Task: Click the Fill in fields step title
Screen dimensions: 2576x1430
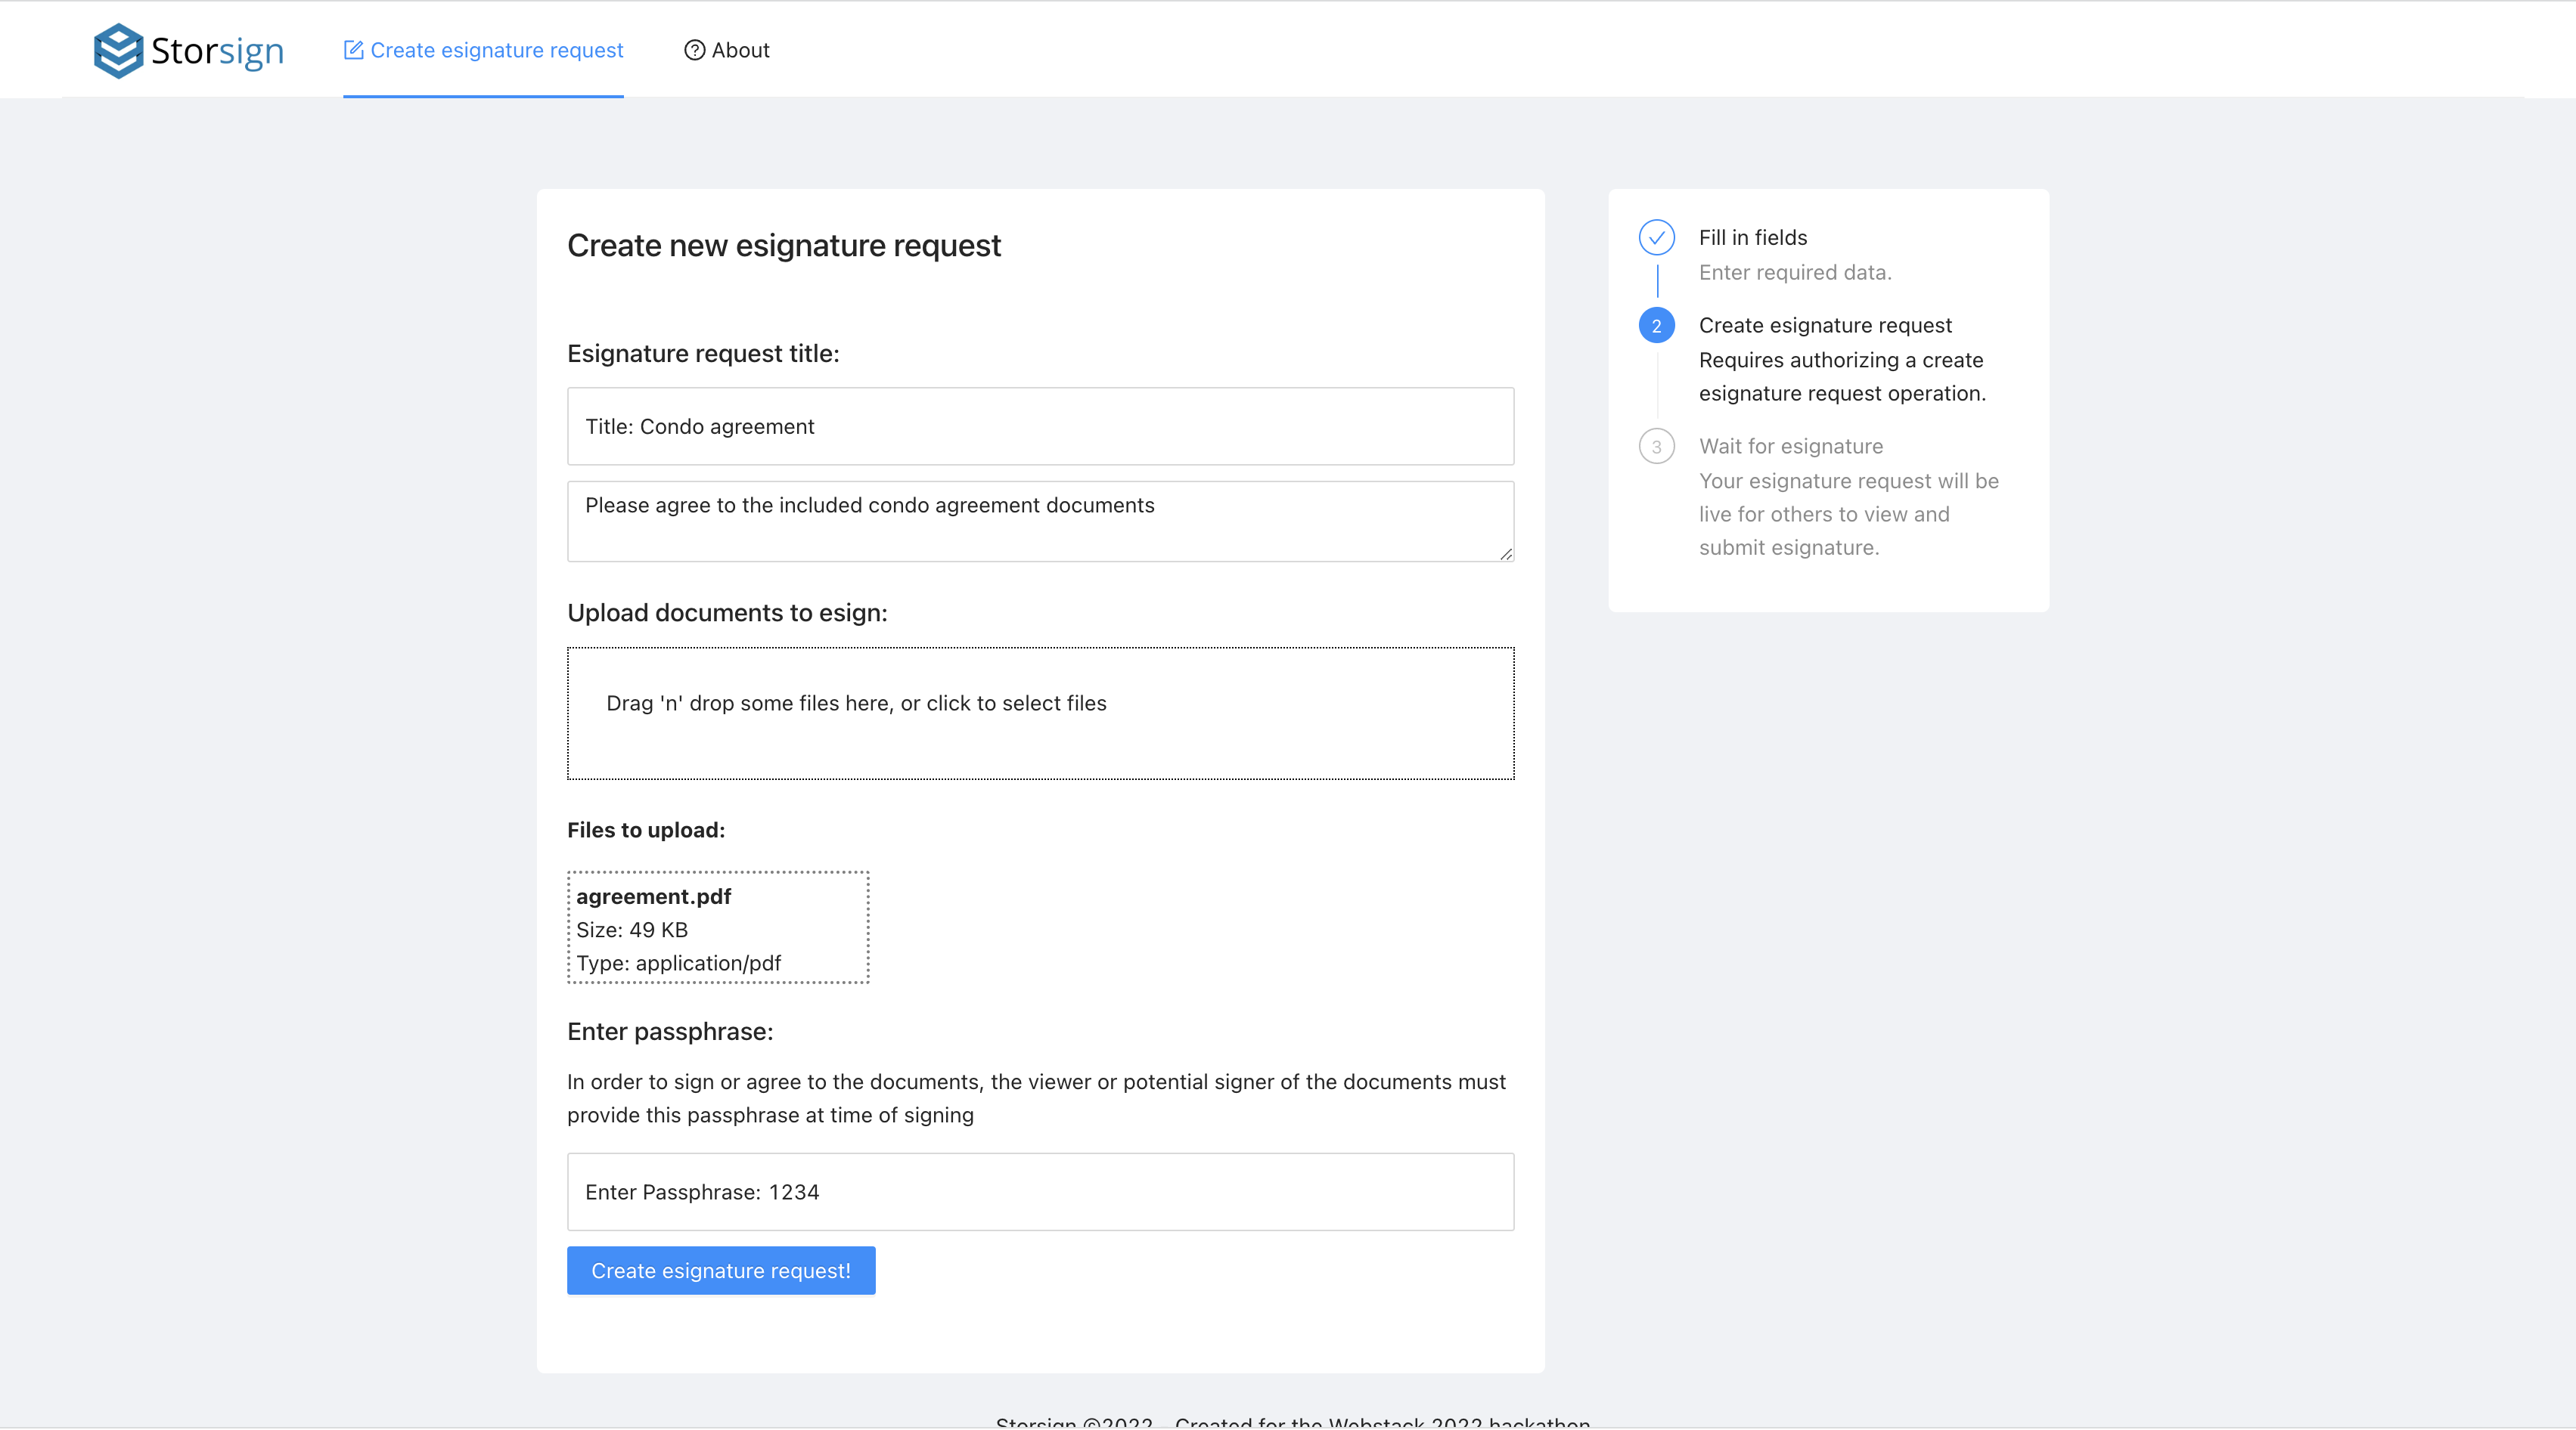Action: point(1752,238)
